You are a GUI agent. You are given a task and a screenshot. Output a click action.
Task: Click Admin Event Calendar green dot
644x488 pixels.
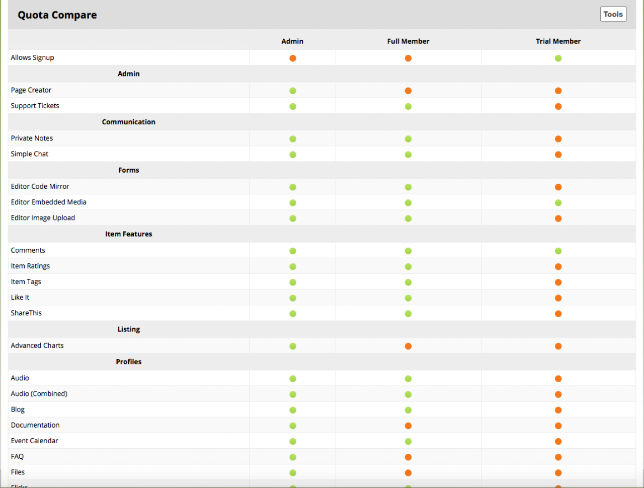coord(293,441)
